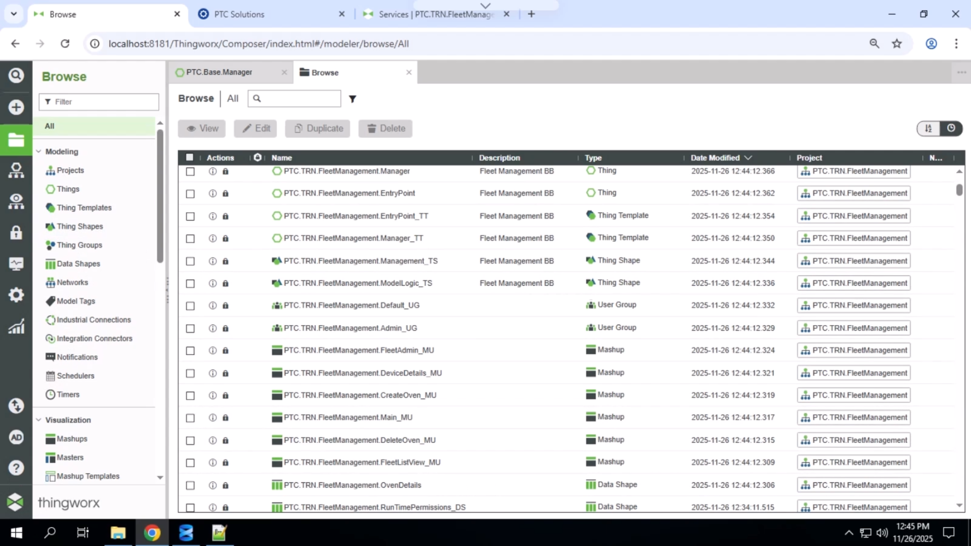
Task: Select Data Shapes in the tree
Action: tap(78, 264)
